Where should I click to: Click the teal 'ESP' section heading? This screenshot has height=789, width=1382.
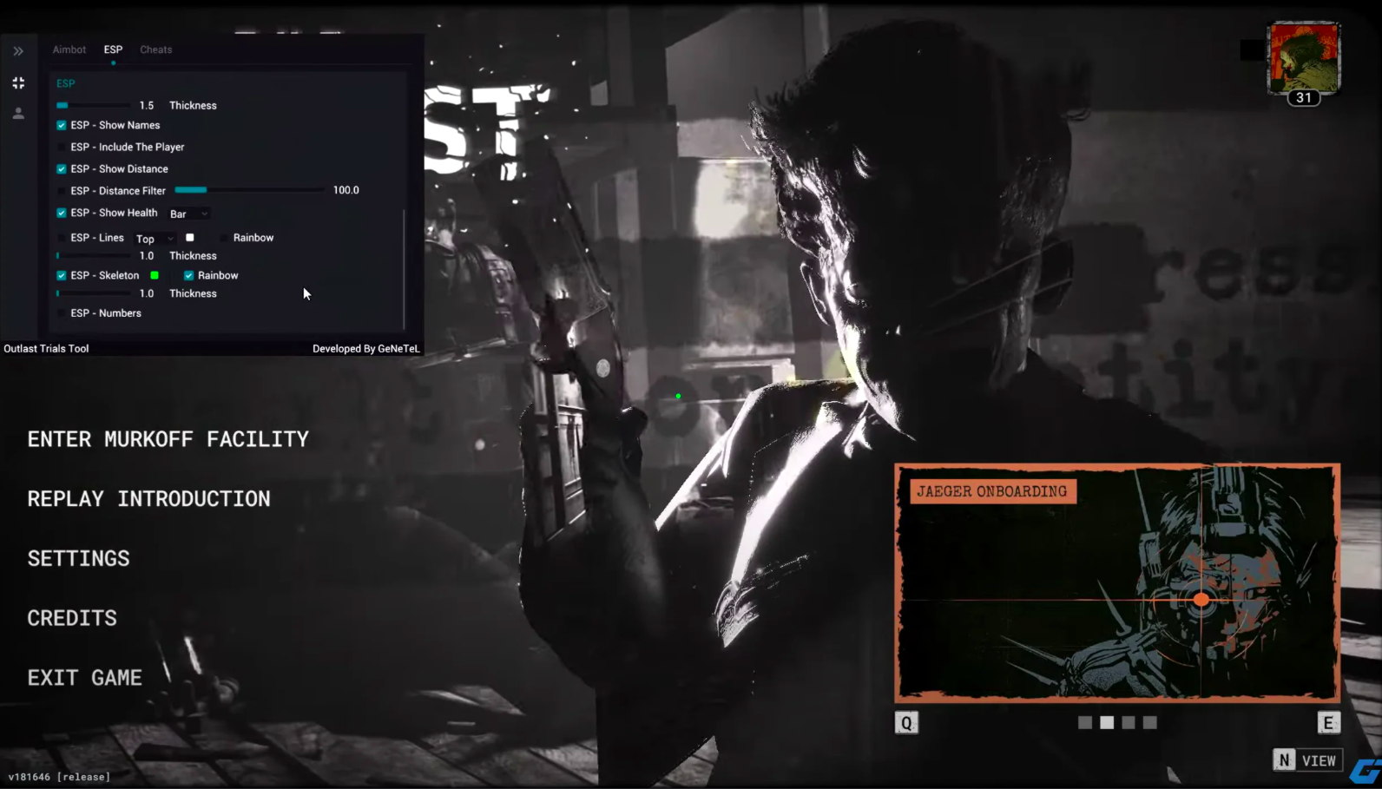(66, 83)
